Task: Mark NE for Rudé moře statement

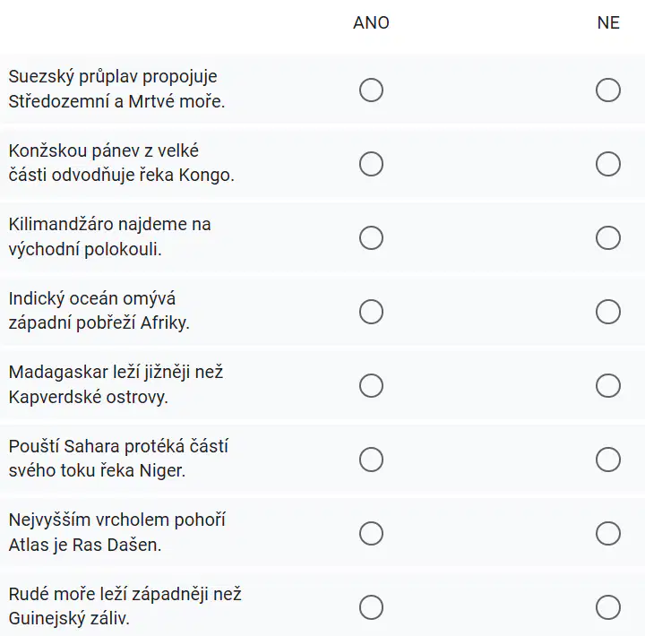Action: coord(608,607)
